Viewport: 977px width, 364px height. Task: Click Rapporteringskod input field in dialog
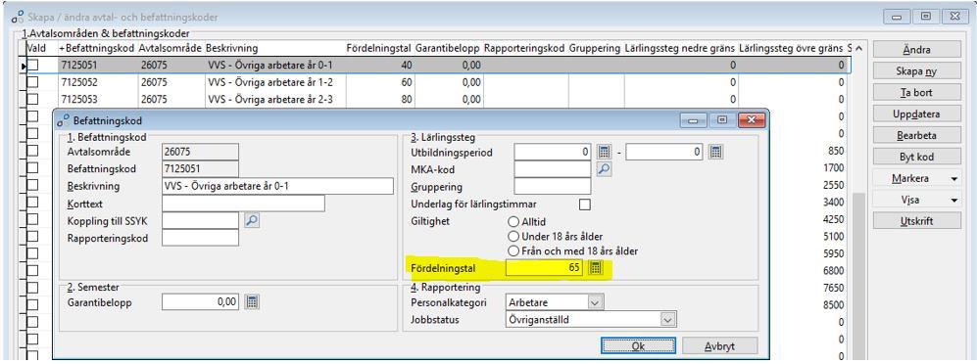(x=200, y=238)
